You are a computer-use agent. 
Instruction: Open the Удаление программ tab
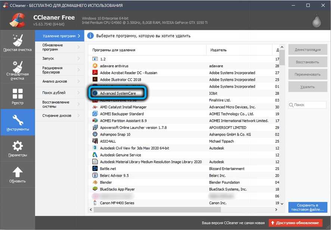pyautogui.click(x=59, y=36)
